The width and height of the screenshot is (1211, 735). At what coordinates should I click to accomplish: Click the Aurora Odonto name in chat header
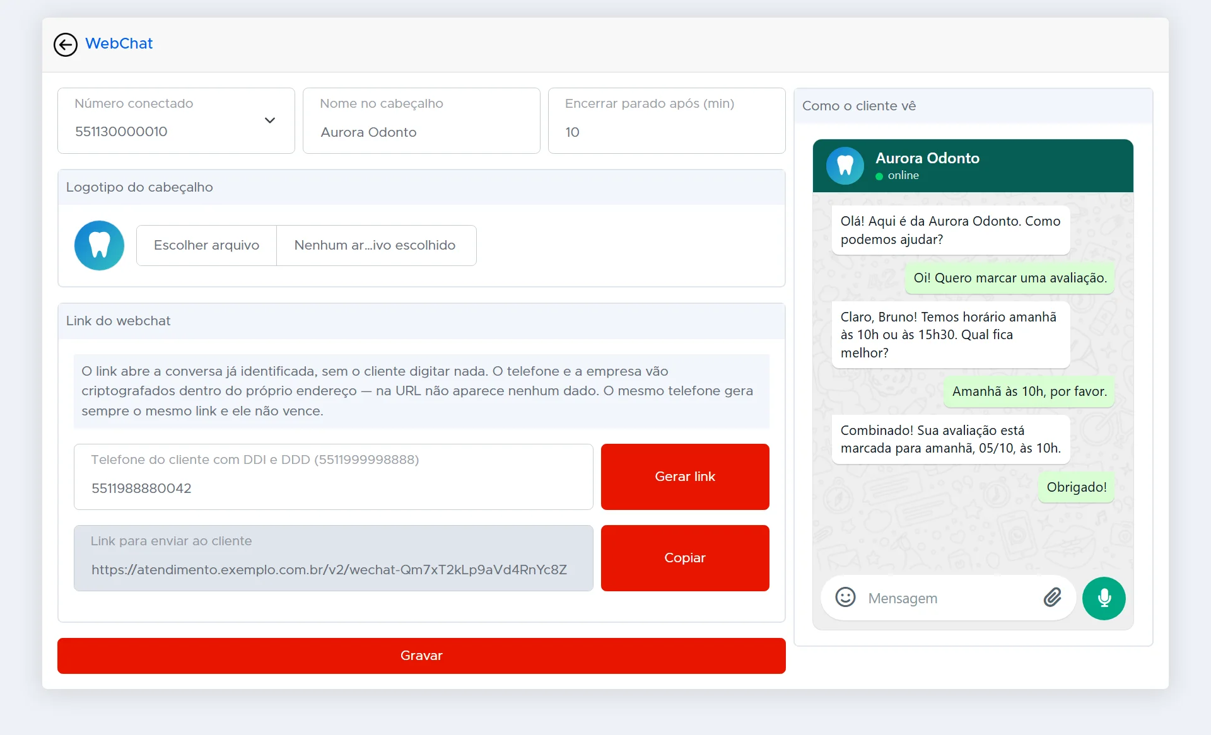(x=927, y=158)
